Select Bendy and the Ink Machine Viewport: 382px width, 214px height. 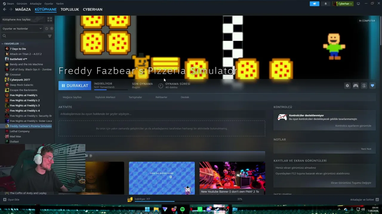[27, 64]
